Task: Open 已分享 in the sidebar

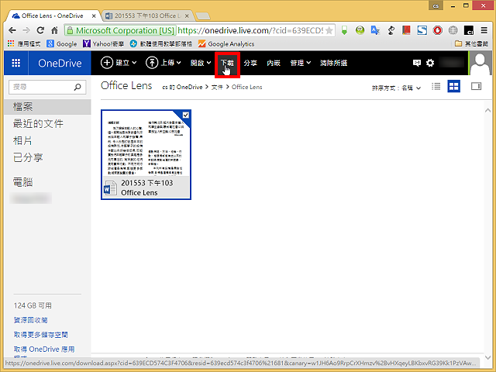Action: point(28,157)
